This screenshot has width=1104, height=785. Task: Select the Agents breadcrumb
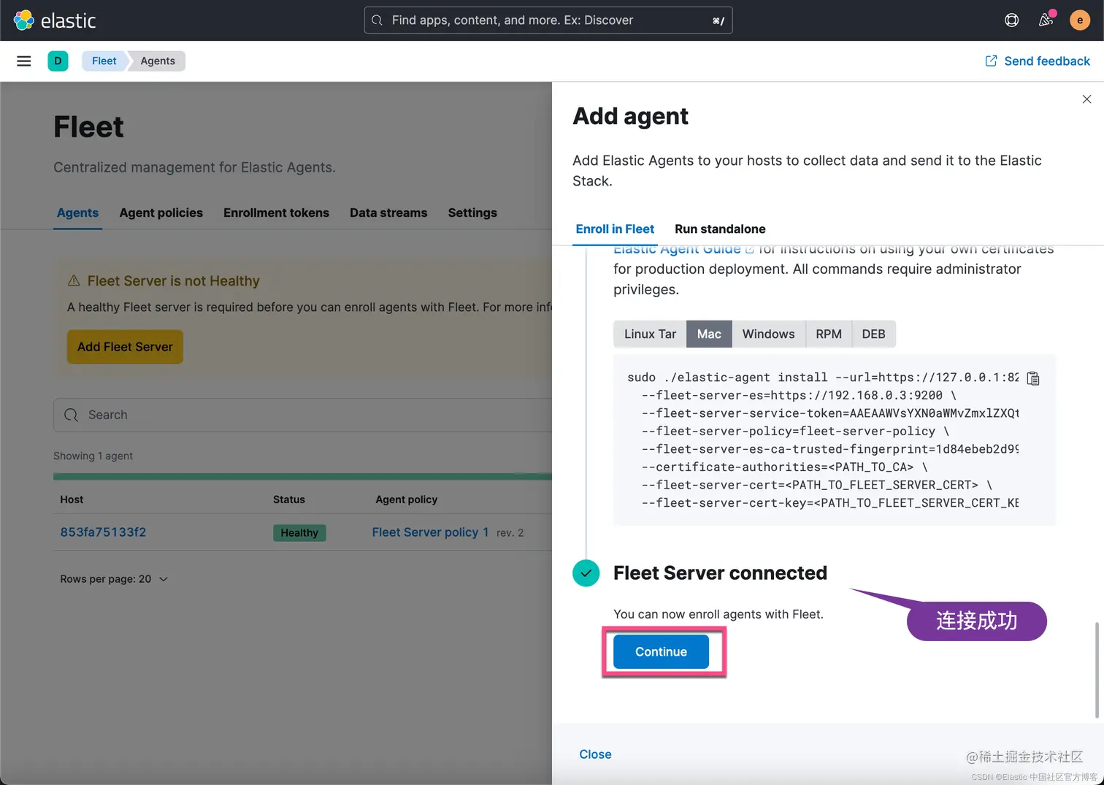(158, 61)
